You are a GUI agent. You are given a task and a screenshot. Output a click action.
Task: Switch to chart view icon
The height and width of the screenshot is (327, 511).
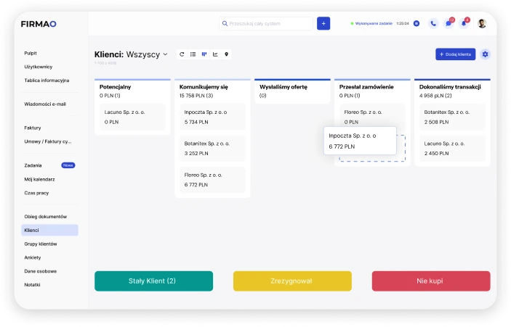(x=215, y=54)
